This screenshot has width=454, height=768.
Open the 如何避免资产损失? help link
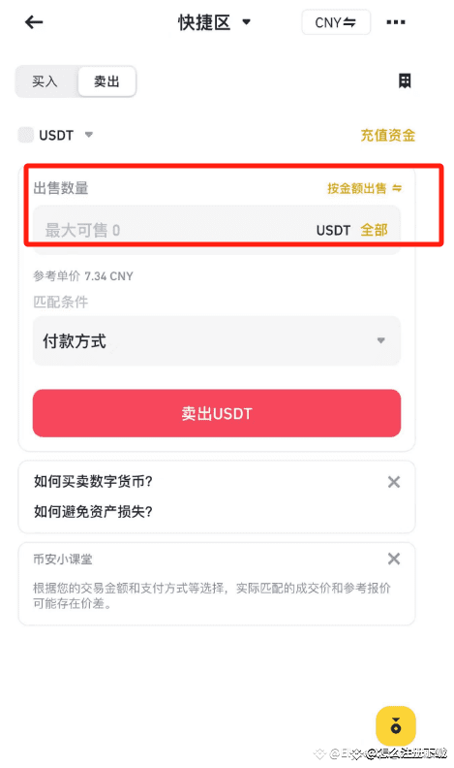(x=93, y=512)
